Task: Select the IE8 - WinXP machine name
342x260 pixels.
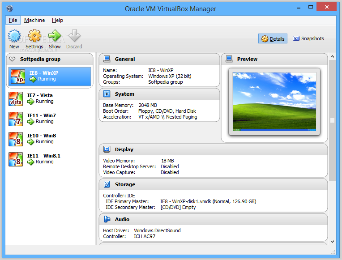Action: pos(44,73)
